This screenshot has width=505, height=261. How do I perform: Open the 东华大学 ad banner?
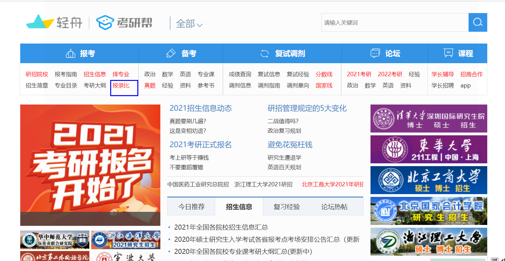click(x=429, y=149)
